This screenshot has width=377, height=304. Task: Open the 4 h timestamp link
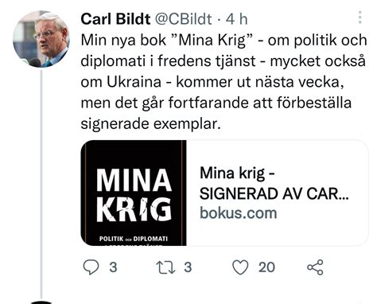tap(237, 19)
